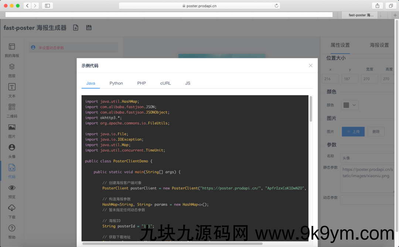Image resolution: width=399 pixels, height=247 pixels.
Task: Click the name input field
Action: pos(366,158)
